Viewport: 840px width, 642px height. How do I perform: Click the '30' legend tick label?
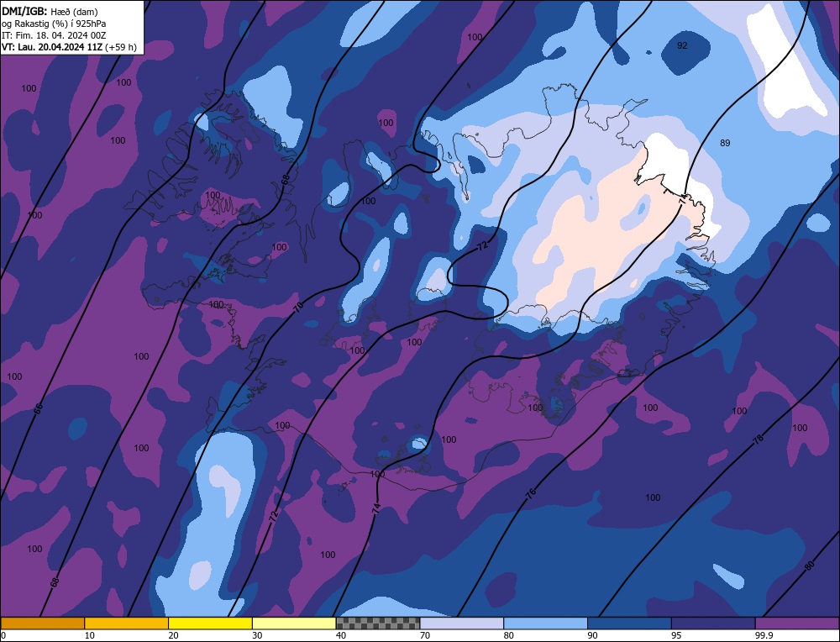click(257, 635)
